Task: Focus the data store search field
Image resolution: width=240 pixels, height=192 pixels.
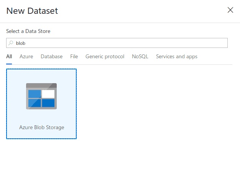Action: tap(117, 43)
